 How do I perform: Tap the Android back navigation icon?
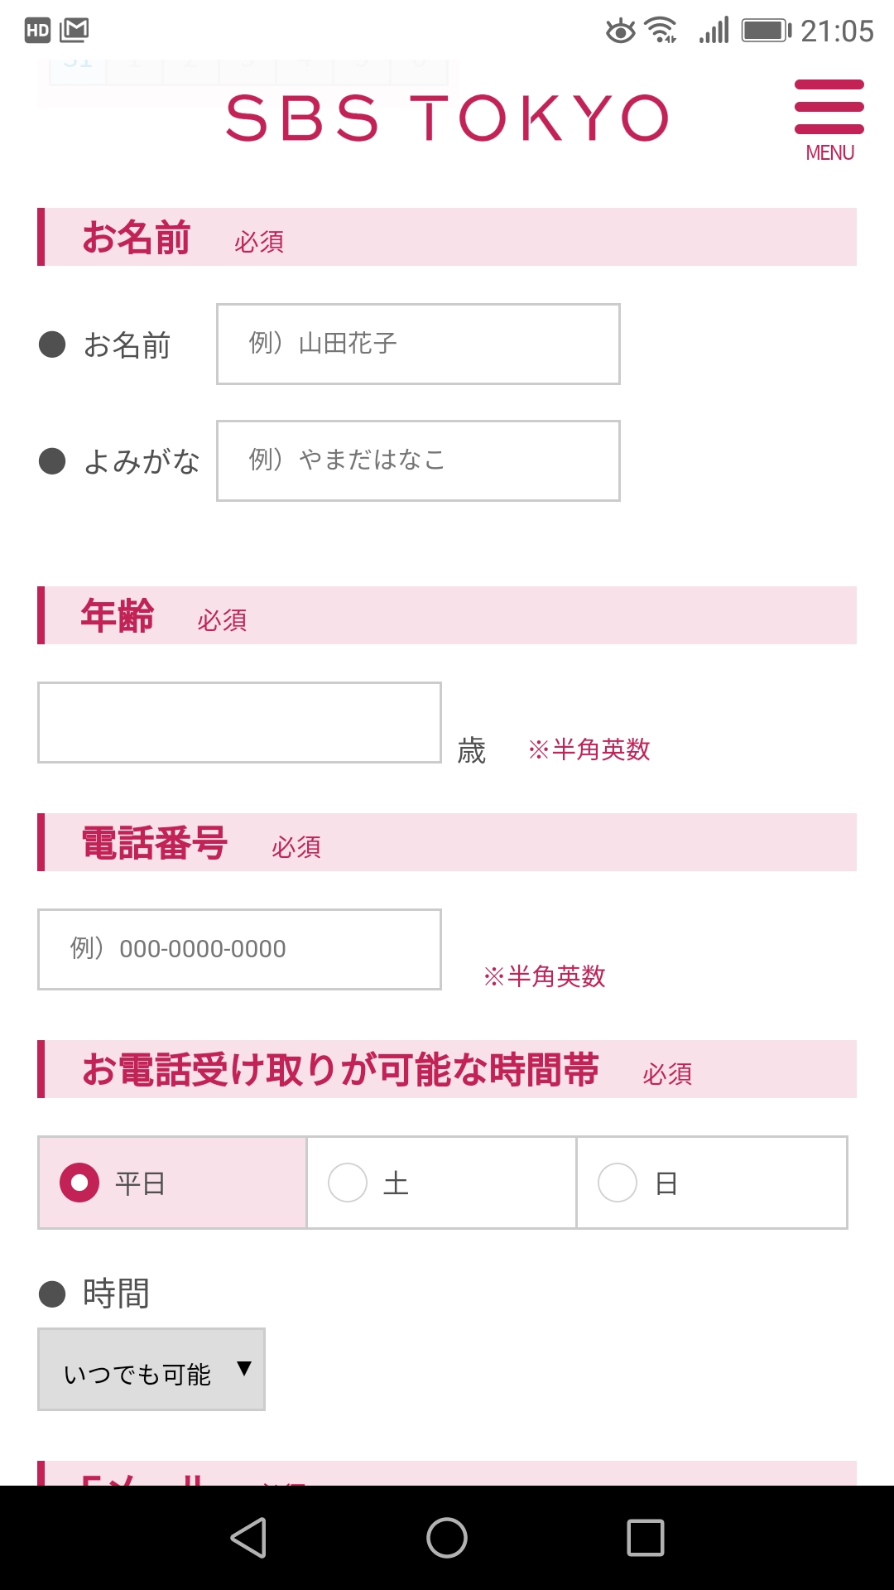[248, 1538]
